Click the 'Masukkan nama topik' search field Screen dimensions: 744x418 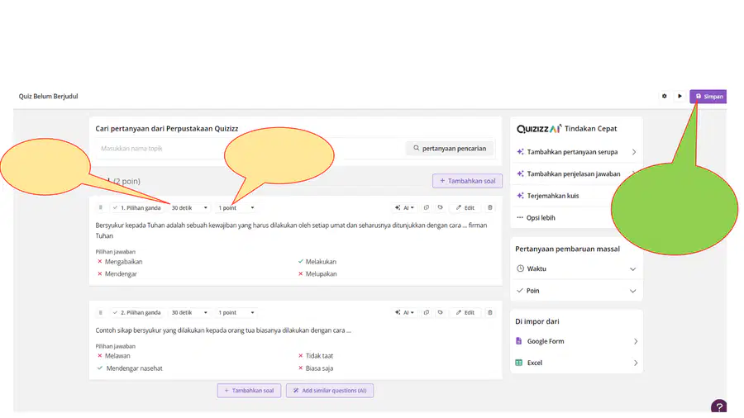click(x=249, y=149)
